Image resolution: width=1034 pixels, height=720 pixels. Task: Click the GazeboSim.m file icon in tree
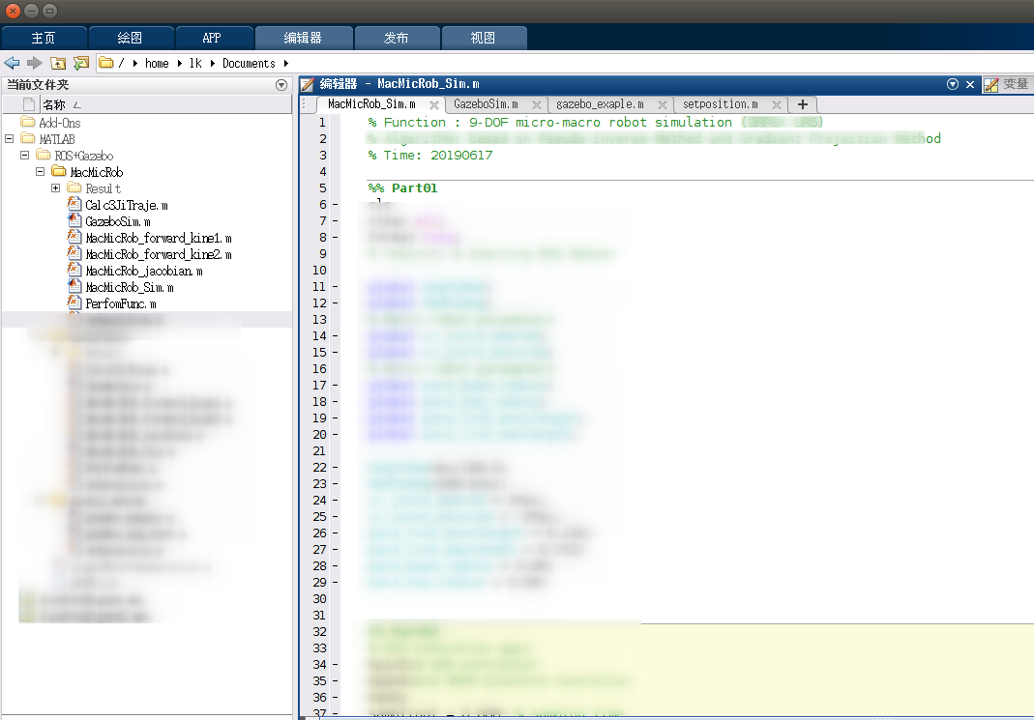[74, 220]
